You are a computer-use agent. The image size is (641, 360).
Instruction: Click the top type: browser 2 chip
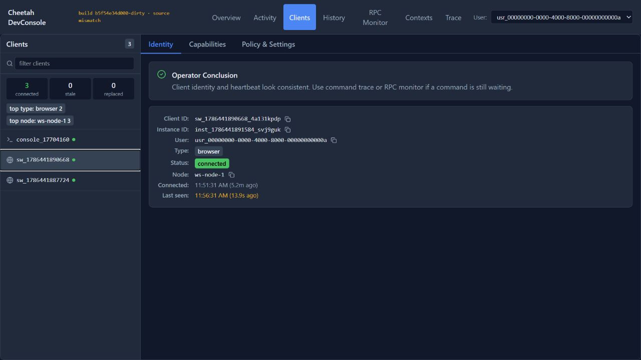[x=36, y=108]
